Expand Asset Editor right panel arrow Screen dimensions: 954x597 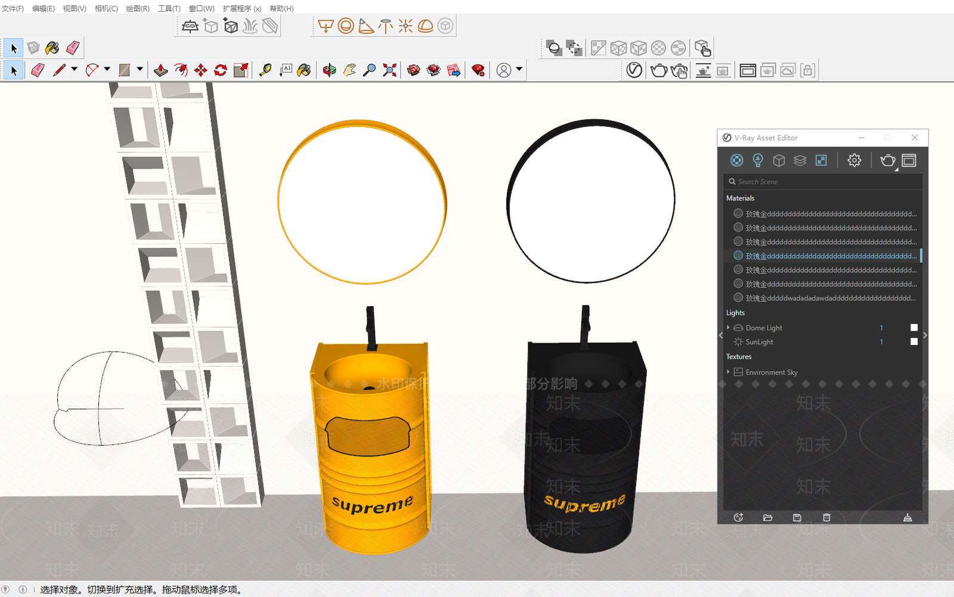tap(925, 335)
